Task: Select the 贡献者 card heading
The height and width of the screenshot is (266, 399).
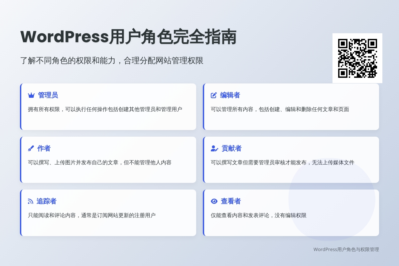Action: (x=232, y=149)
